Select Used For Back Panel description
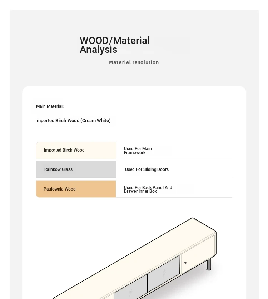Screen dimensions: 268x299 pos(148,189)
